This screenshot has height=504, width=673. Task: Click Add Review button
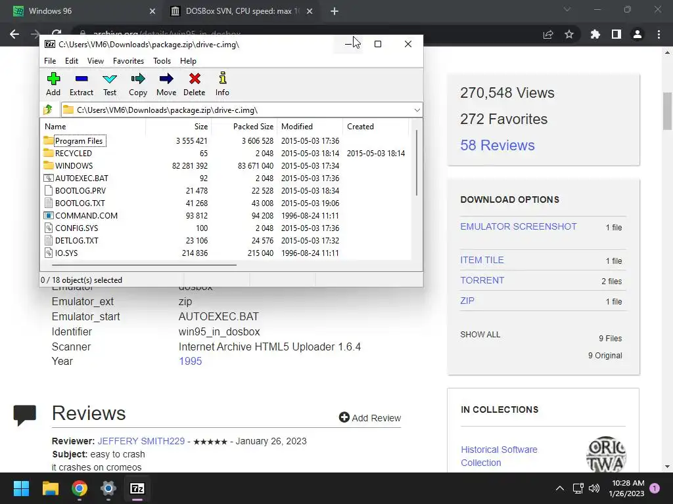(x=369, y=417)
